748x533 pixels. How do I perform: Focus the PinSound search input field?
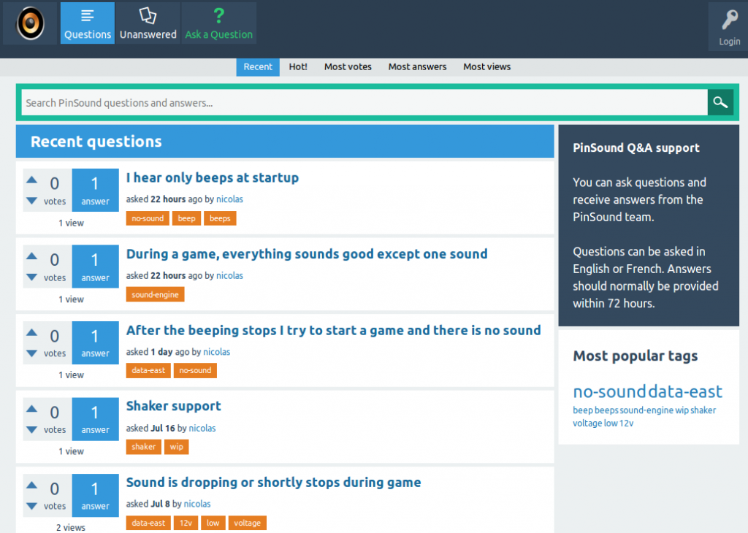coord(365,102)
